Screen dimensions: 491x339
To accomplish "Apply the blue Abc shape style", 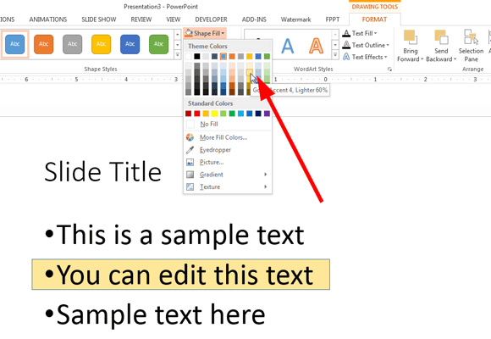I will point(14,44).
